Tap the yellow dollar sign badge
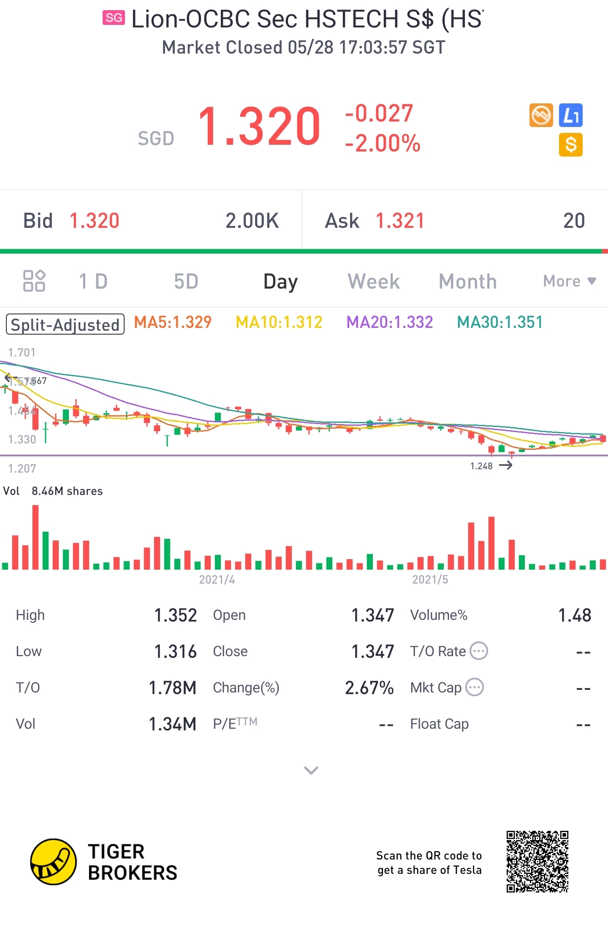Image resolution: width=608 pixels, height=930 pixels. 571,145
